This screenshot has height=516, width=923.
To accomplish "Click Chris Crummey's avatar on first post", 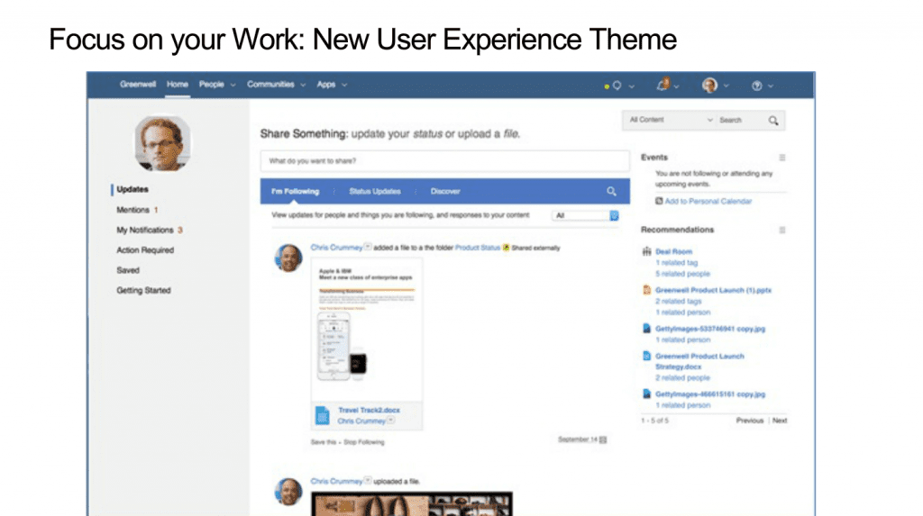I will click(x=288, y=258).
